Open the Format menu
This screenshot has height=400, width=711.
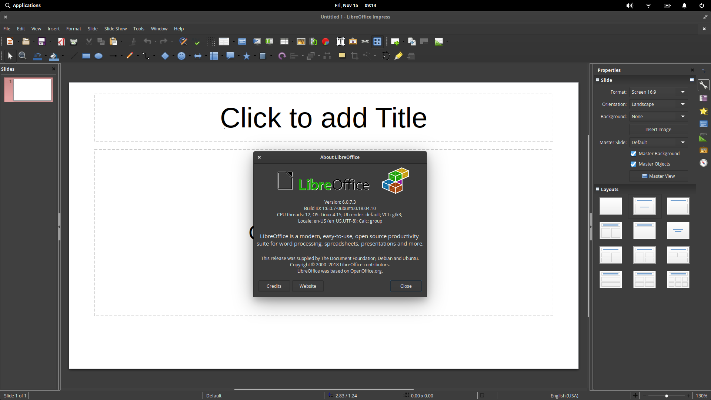[x=74, y=29]
